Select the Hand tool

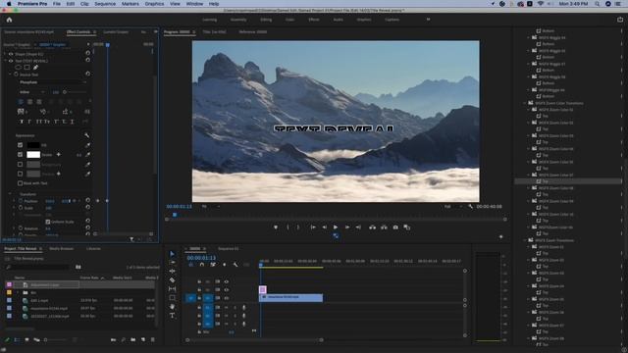coord(173,307)
